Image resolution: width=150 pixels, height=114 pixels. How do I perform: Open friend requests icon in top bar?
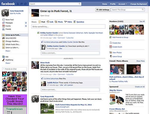coord(18,4)
